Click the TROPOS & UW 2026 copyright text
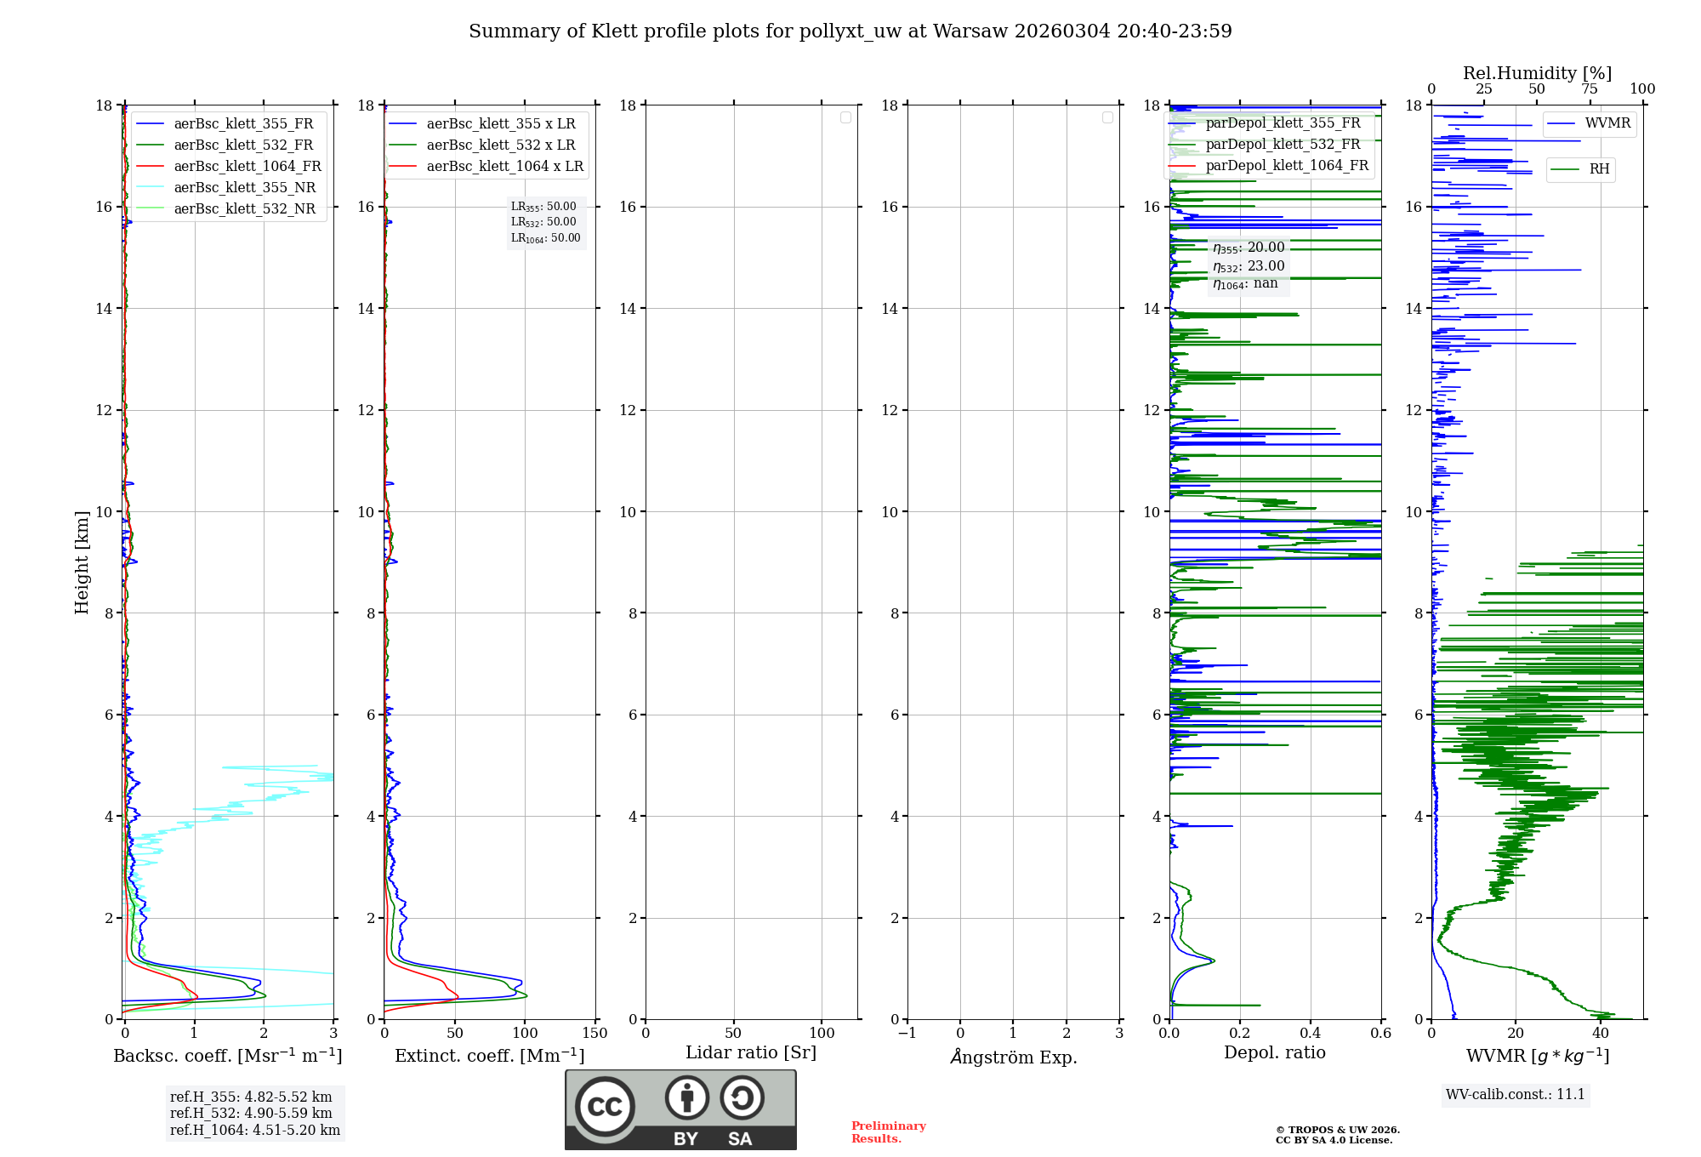The width and height of the screenshot is (1701, 1157). click(x=1337, y=1131)
